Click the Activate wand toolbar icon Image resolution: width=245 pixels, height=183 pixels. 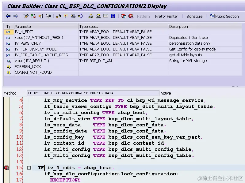point(66,16)
